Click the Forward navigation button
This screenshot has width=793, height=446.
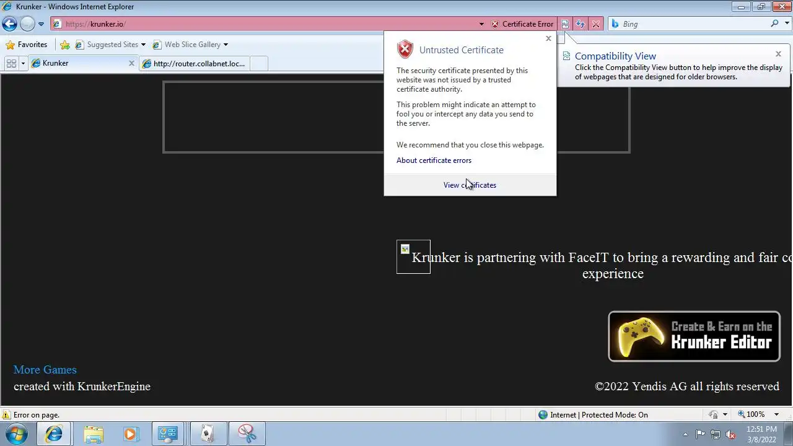click(27, 24)
